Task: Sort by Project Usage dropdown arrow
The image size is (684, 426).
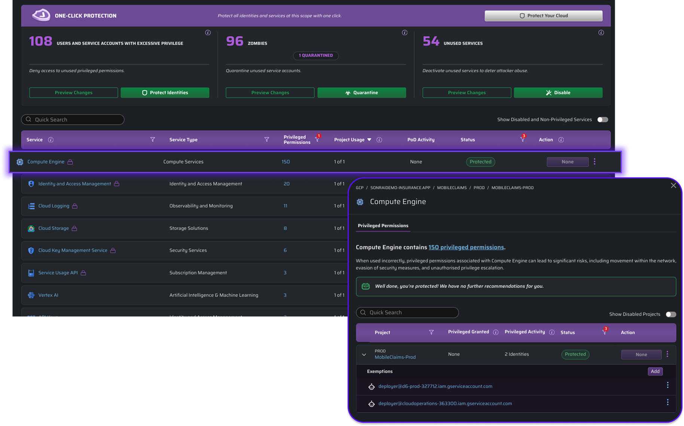Action: click(369, 140)
